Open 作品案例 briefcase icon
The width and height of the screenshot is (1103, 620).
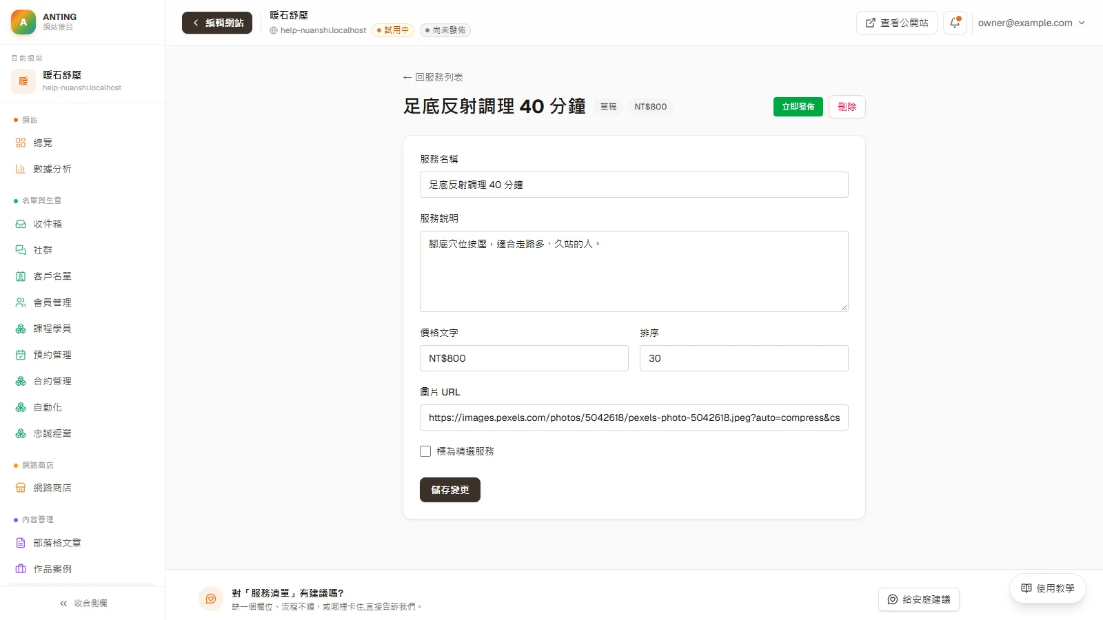21,569
